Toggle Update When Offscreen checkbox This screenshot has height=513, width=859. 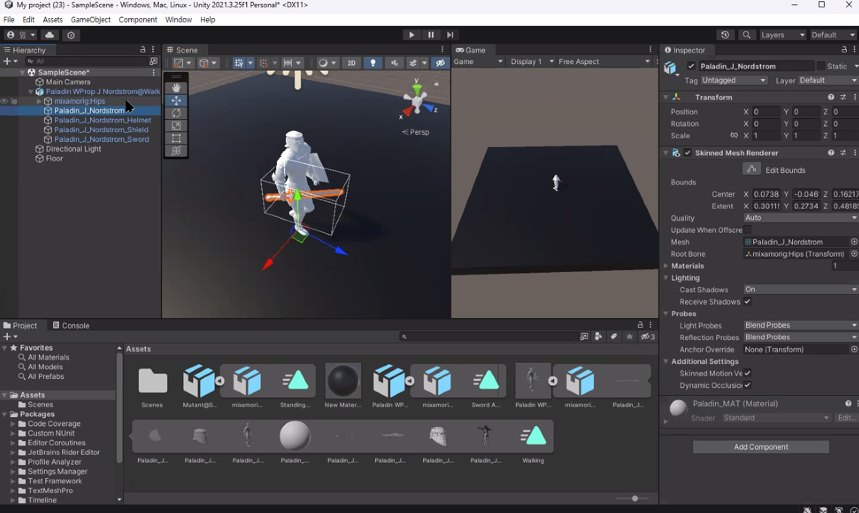pyautogui.click(x=747, y=230)
